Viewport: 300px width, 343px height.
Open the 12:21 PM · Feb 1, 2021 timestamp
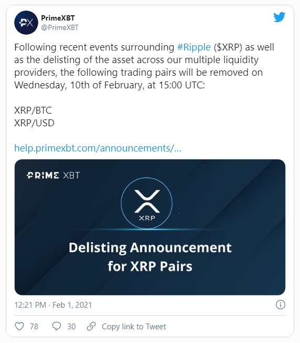click(x=53, y=305)
